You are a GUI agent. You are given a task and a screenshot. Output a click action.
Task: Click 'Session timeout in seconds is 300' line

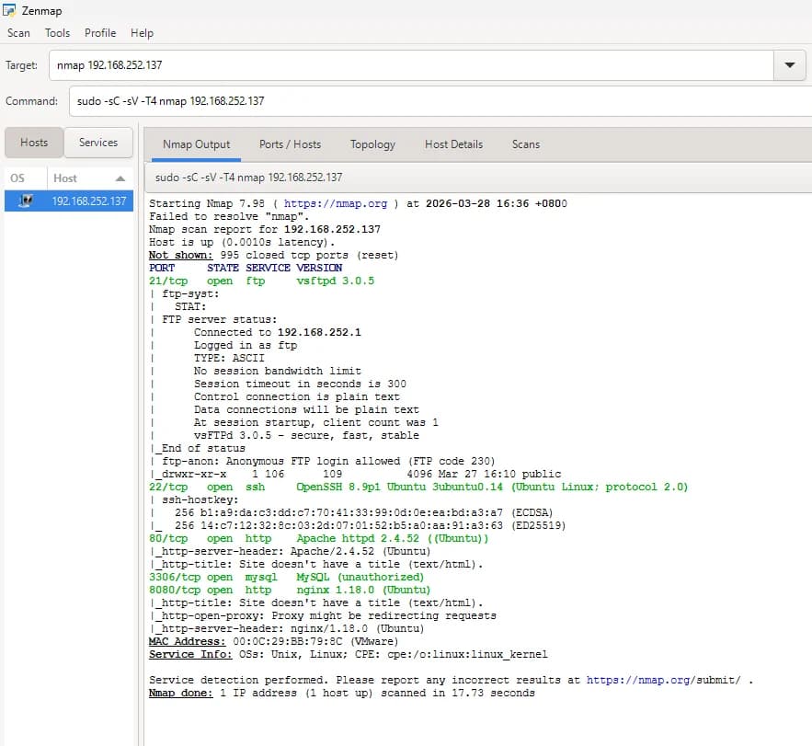tap(301, 384)
